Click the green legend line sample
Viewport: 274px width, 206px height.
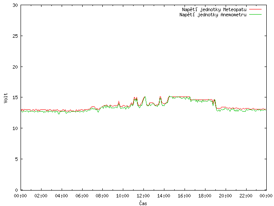tap(255, 15)
